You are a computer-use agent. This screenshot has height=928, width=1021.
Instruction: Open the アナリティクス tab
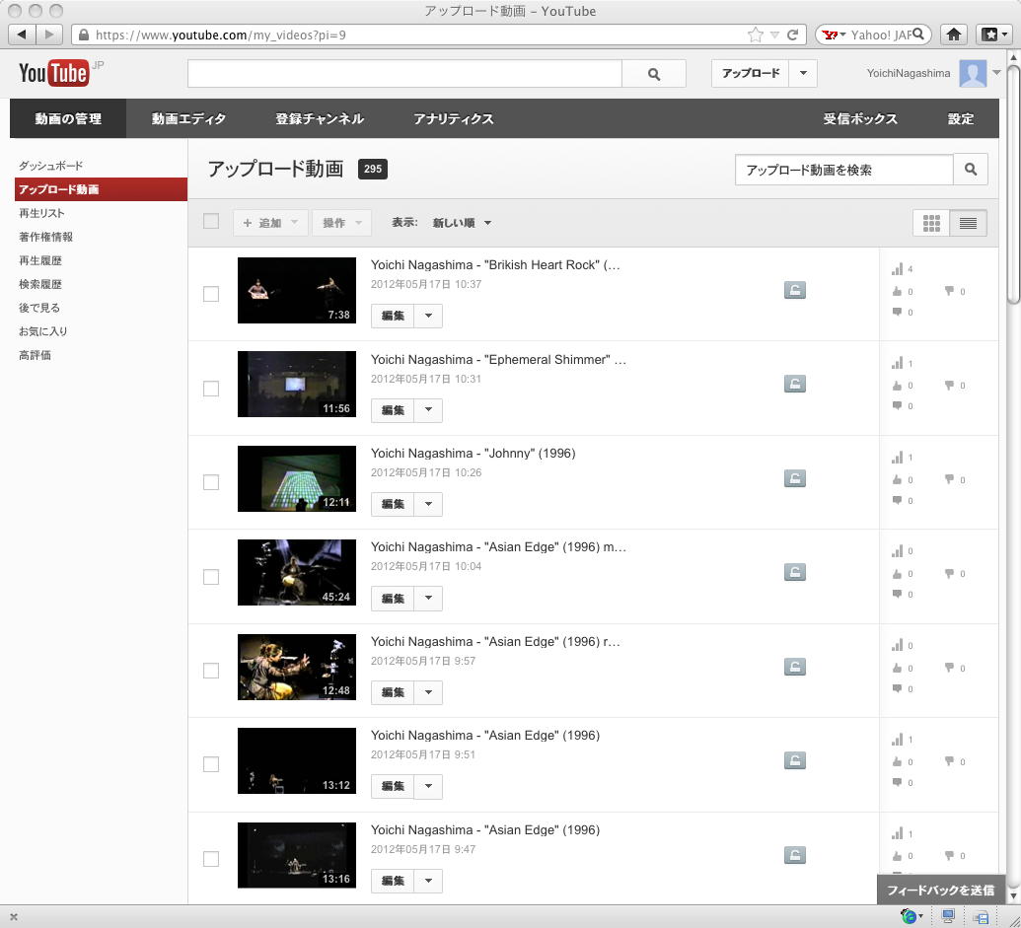pyautogui.click(x=454, y=118)
